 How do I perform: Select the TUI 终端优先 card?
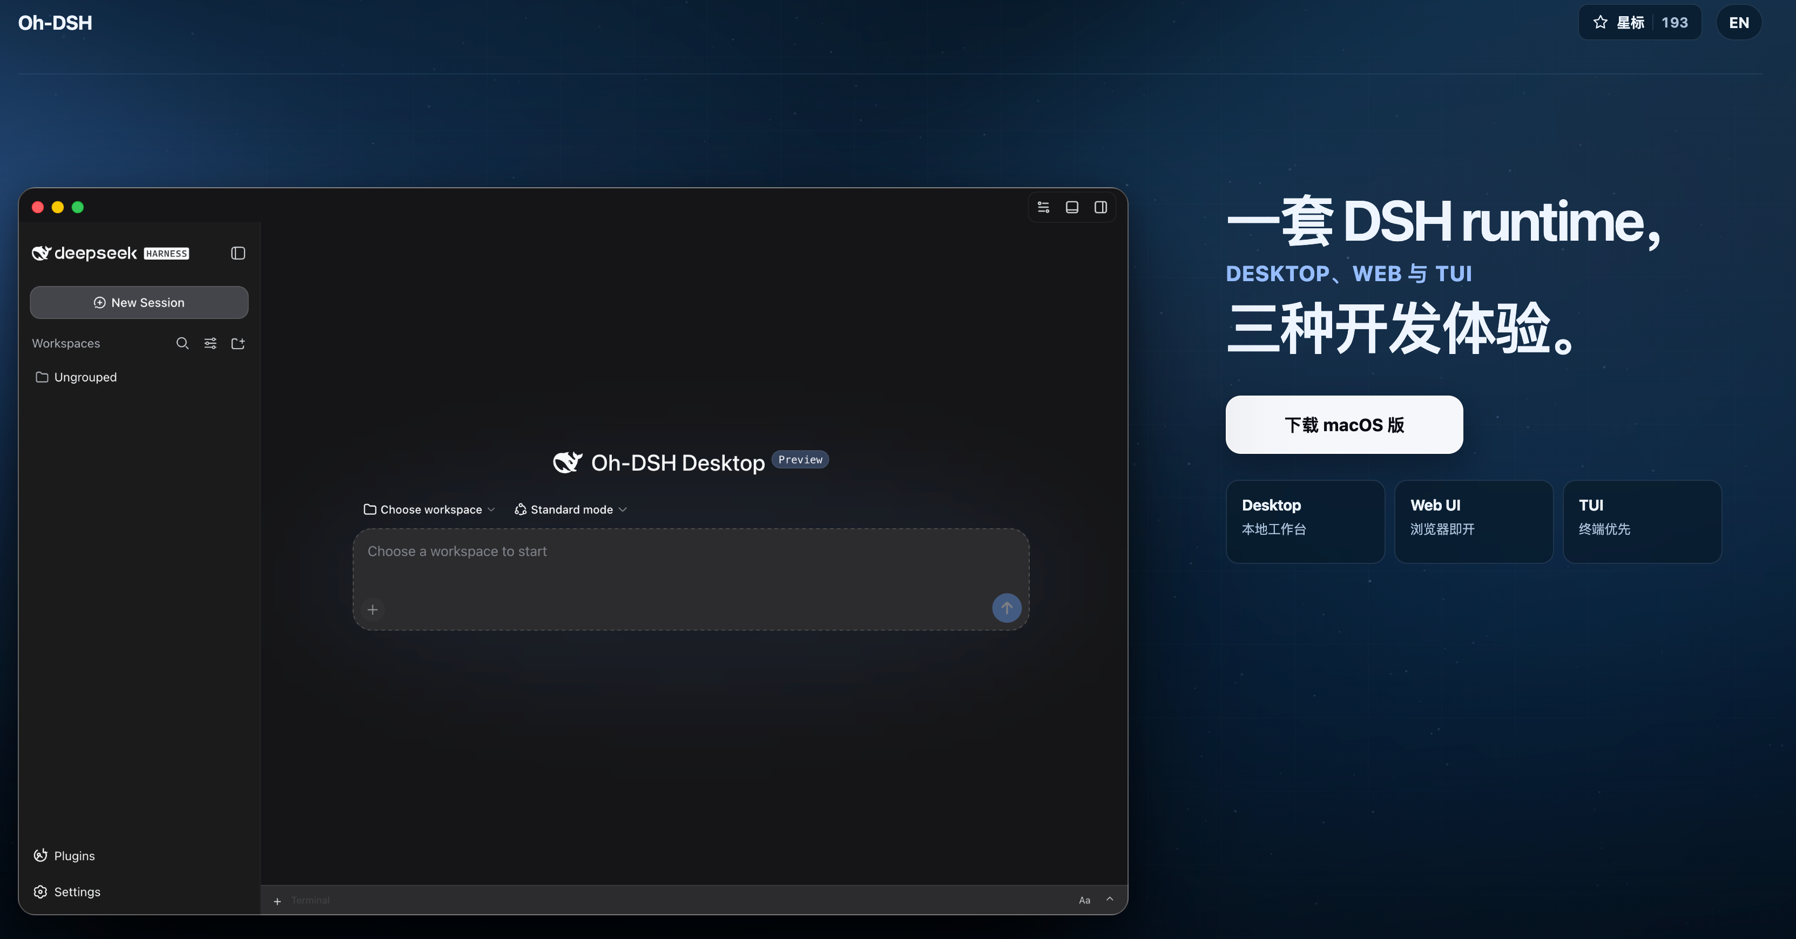[x=1642, y=521]
